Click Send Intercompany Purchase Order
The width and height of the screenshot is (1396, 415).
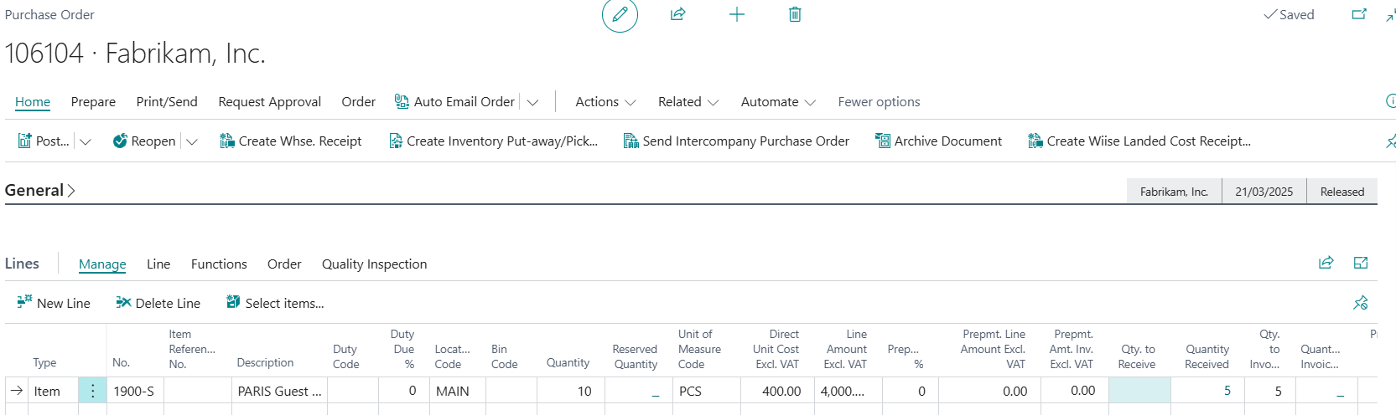(736, 141)
